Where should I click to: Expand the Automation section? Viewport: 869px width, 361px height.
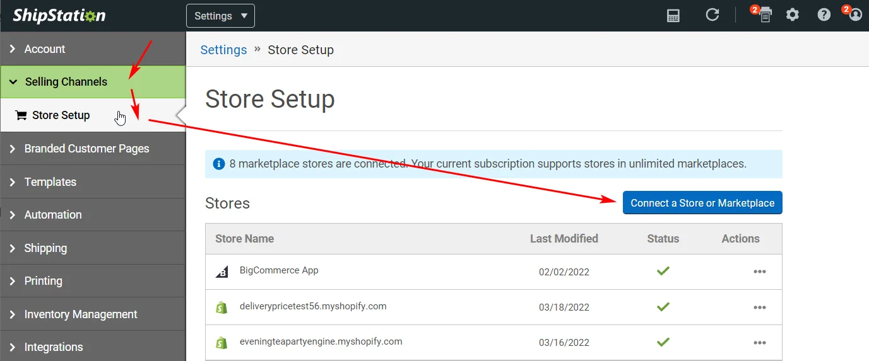pyautogui.click(x=93, y=215)
